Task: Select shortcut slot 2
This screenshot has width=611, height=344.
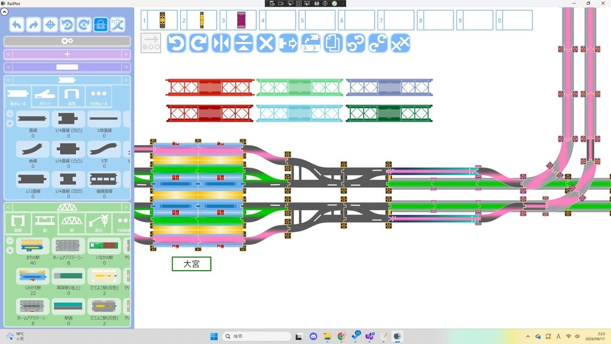Action: coord(199,20)
